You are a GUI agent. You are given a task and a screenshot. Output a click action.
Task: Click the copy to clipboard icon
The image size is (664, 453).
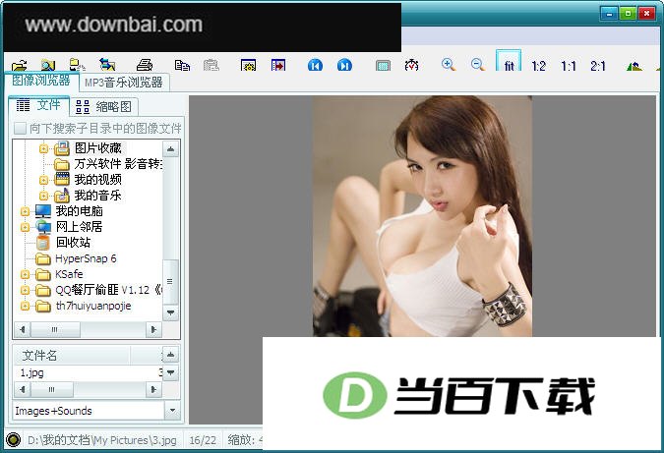point(182,65)
